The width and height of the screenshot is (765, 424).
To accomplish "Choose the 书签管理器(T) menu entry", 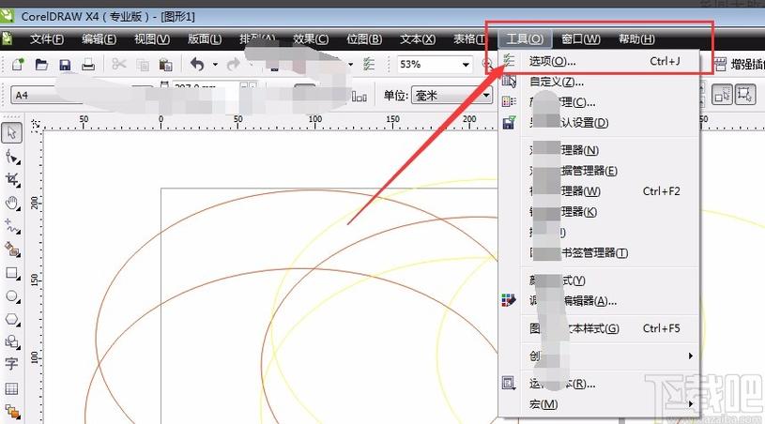I will pyautogui.click(x=600, y=253).
